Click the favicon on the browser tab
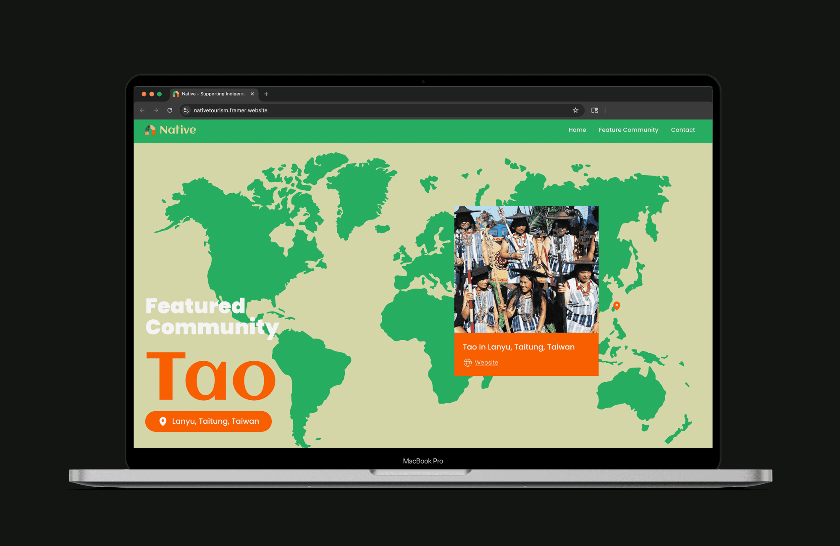 click(x=176, y=94)
